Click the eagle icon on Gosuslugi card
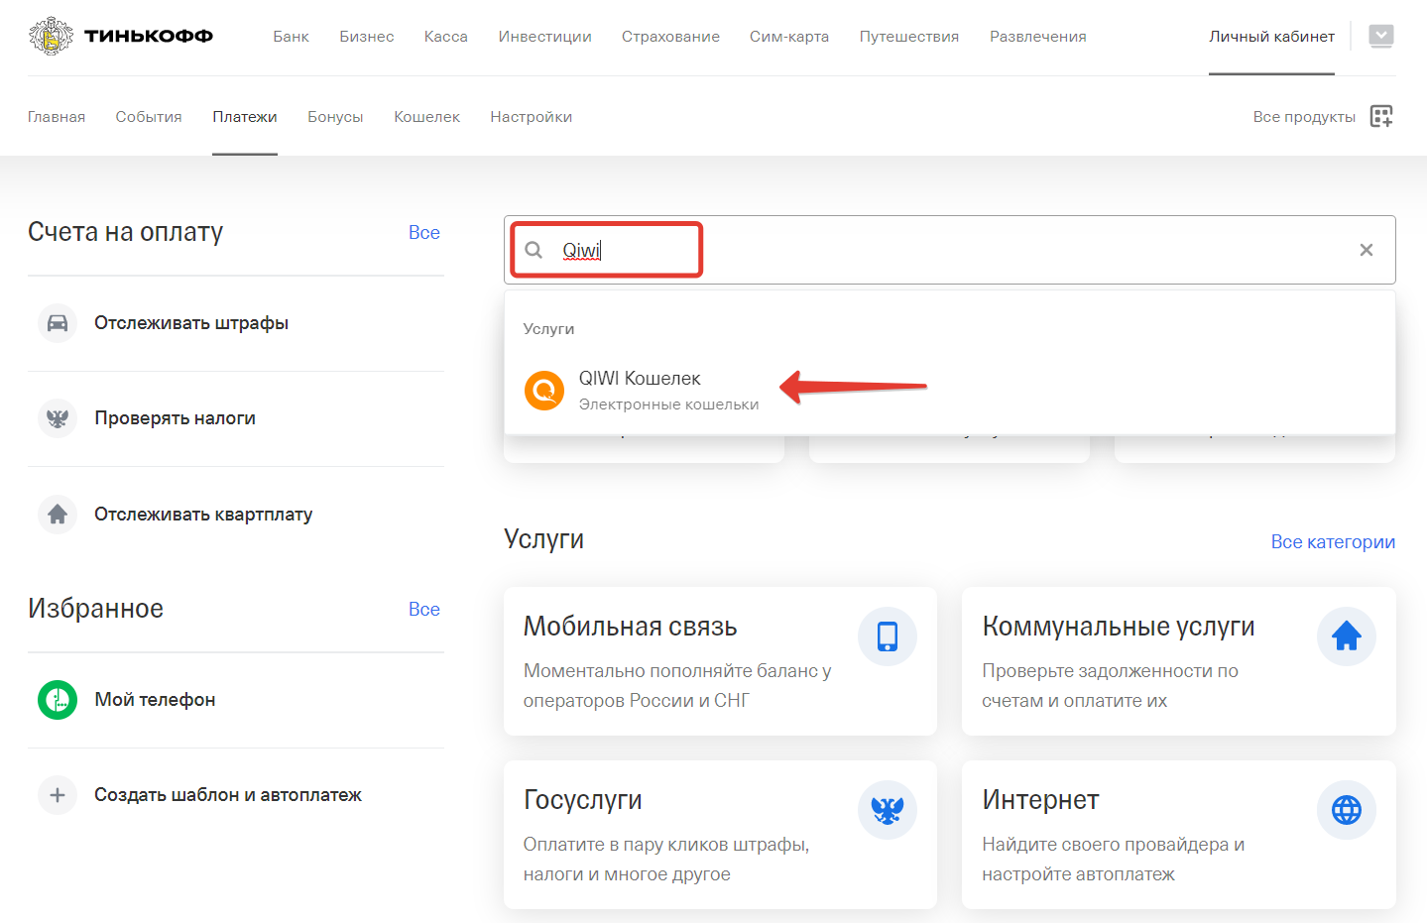The image size is (1427, 923). tap(888, 810)
